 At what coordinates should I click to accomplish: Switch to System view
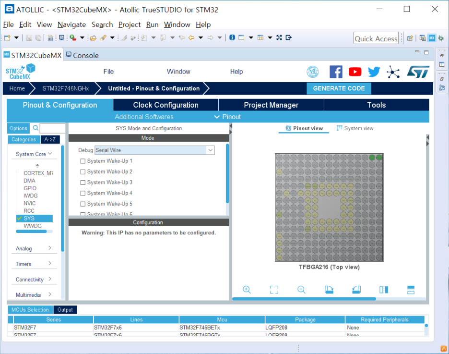point(355,128)
